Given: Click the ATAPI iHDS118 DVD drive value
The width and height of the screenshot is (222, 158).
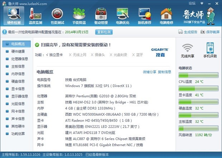Looking at the screenshot, I should (90, 133).
